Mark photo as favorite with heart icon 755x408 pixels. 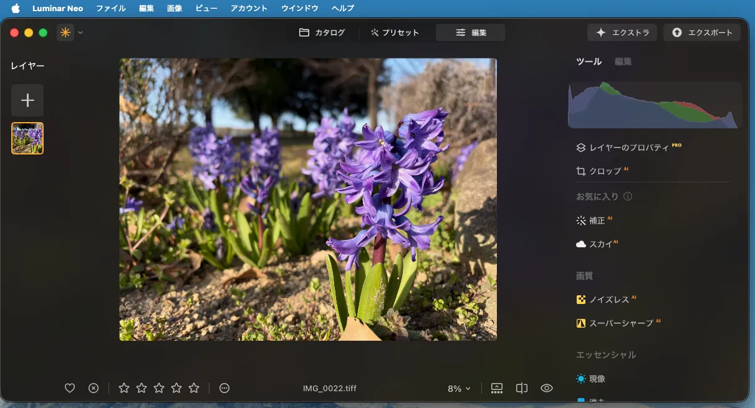(70, 388)
